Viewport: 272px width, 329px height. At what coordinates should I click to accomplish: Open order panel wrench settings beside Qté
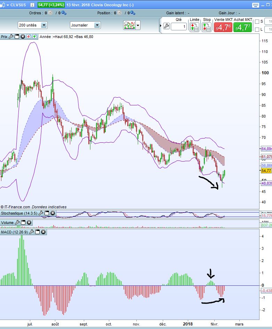166,26
